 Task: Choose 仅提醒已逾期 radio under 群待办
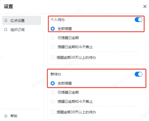(x=53, y=92)
